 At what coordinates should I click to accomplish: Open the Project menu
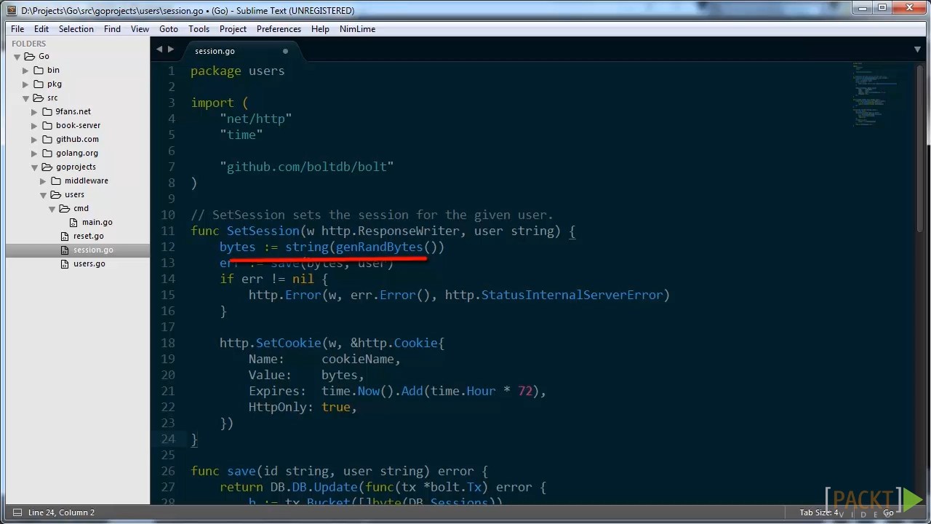(x=233, y=29)
